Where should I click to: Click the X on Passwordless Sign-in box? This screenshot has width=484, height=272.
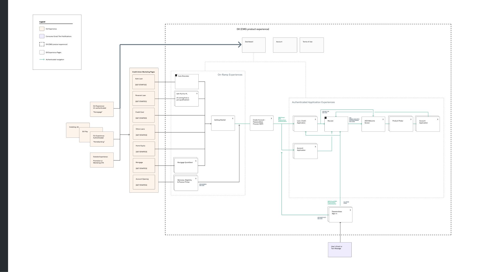click(x=350, y=210)
